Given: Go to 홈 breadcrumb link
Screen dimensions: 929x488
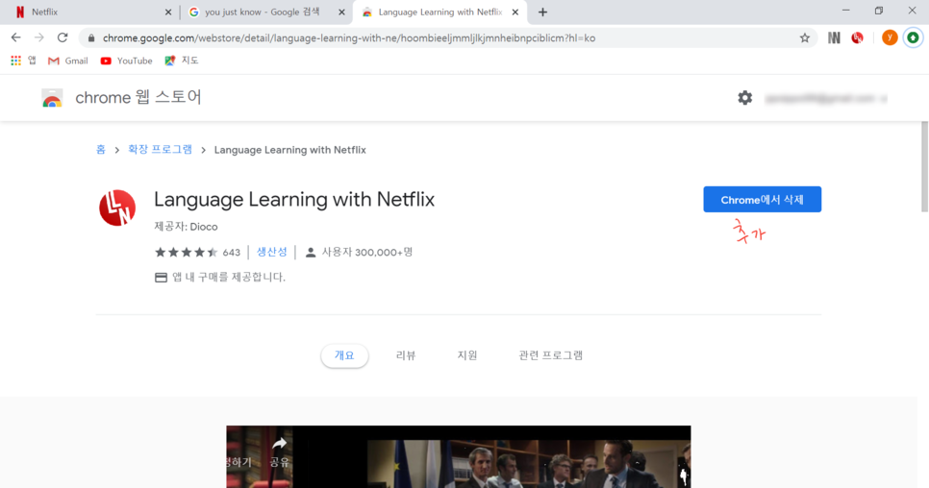Looking at the screenshot, I should pyautogui.click(x=101, y=150).
